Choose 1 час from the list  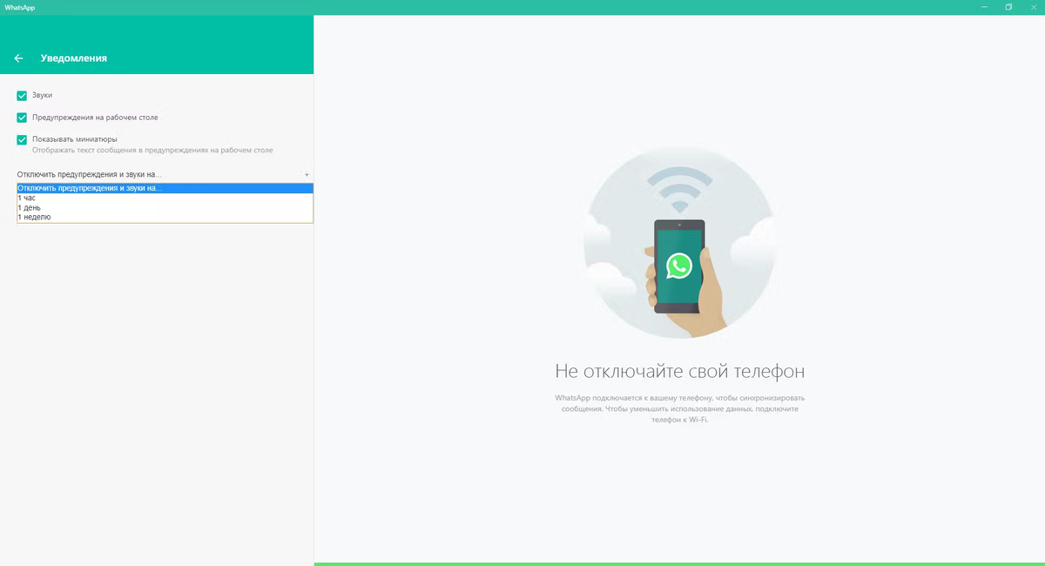(165, 198)
